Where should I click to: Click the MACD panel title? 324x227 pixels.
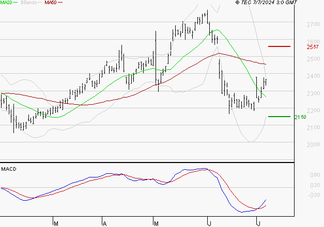point(9,169)
